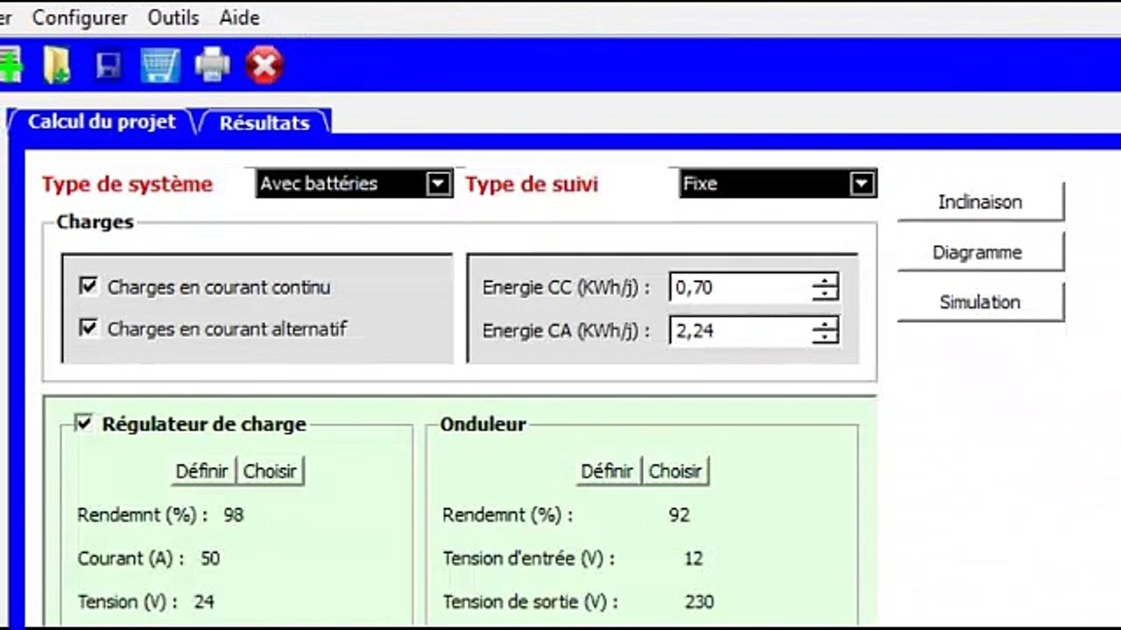Adjust Energie CA spinner arrows

pos(825,331)
